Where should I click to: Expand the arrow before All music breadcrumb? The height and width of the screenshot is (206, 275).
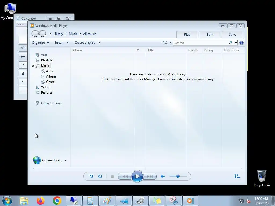point(80,34)
